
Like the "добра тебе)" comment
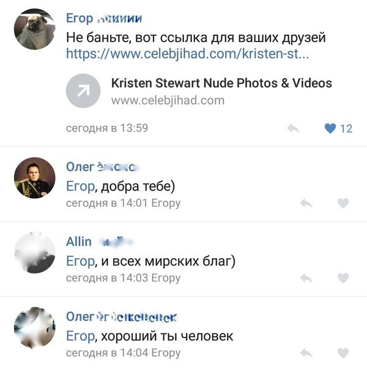tap(343, 203)
